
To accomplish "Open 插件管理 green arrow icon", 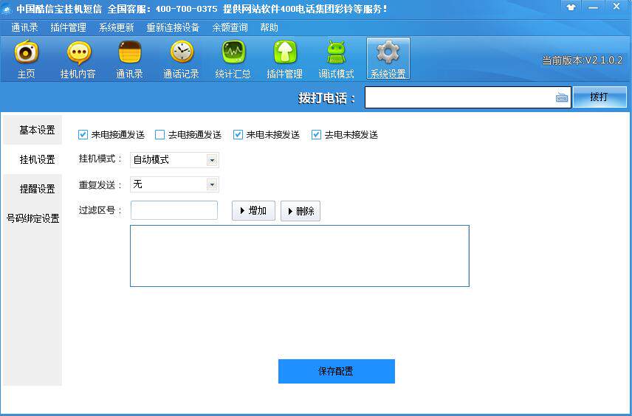I will pos(285,53).
